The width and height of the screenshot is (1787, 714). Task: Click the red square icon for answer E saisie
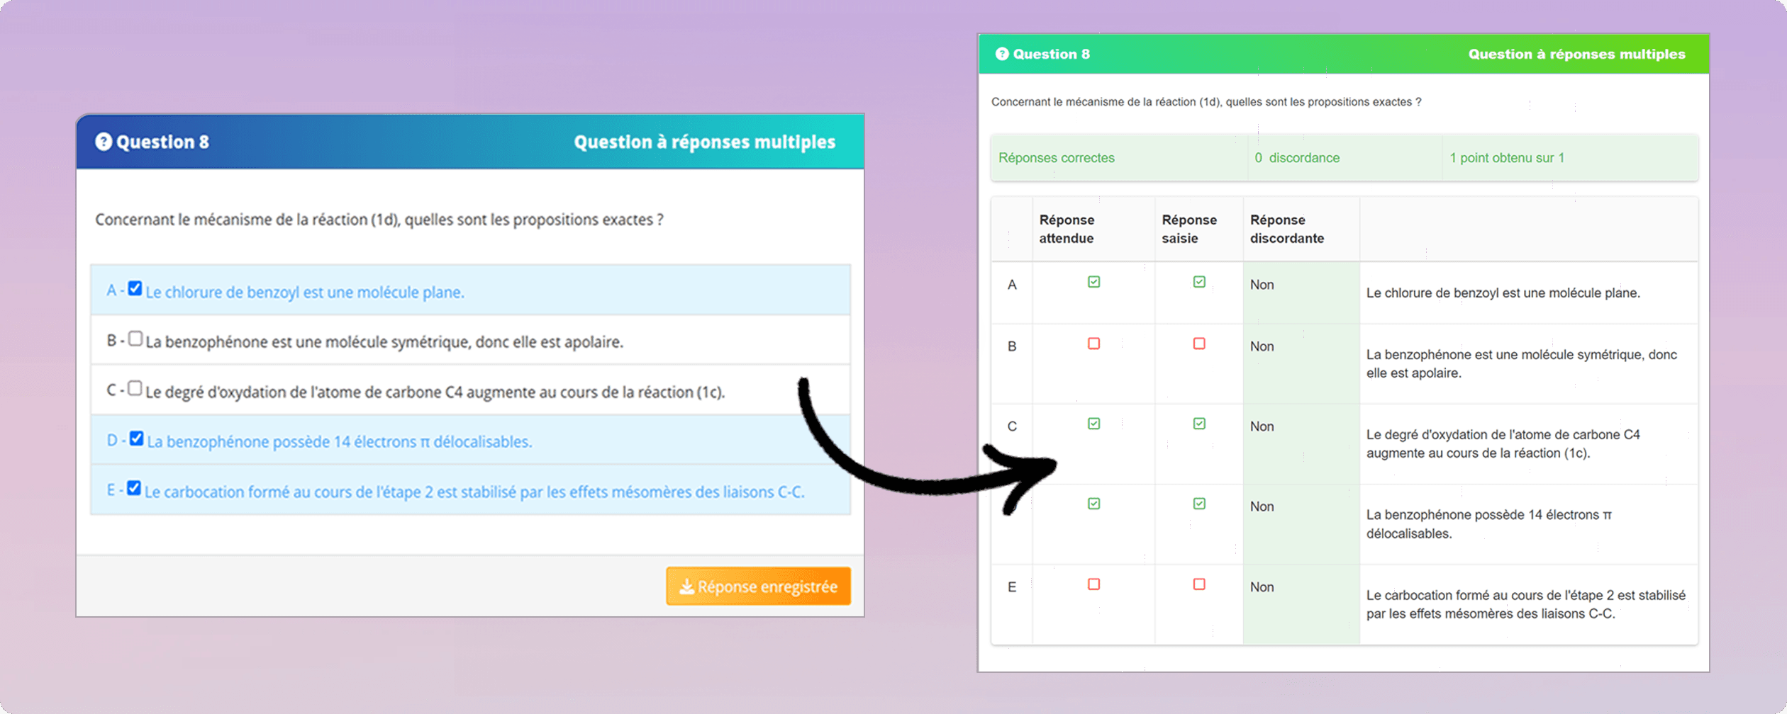[1198, 584]
